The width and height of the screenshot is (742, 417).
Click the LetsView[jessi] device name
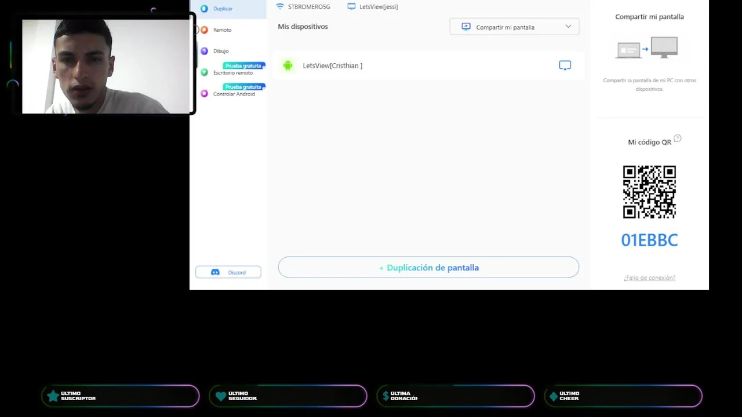tap(379, 7)
